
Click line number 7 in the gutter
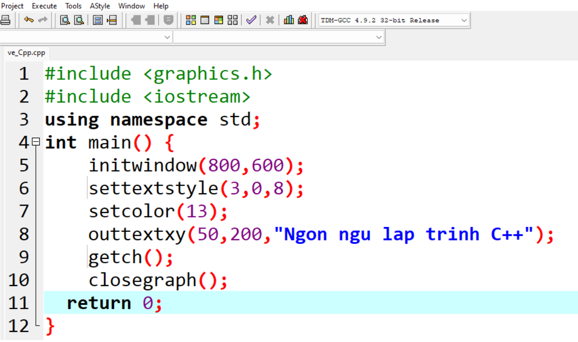pyautogui.click(x=24, y=211)
